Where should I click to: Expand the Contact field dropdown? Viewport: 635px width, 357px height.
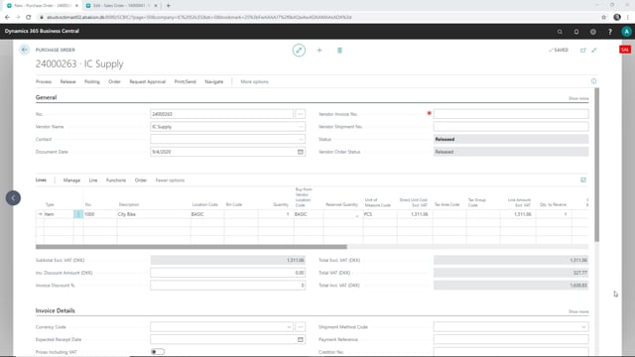(301, 139)
